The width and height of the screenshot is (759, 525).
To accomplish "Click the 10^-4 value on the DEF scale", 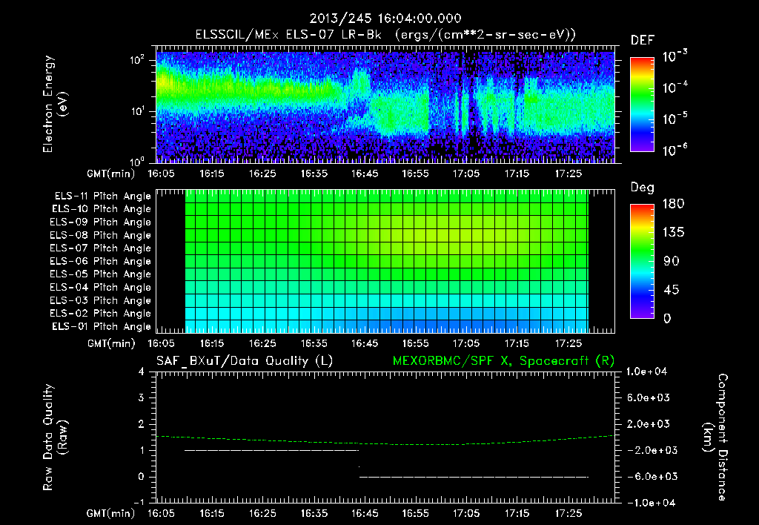I will tap(675, 87).
